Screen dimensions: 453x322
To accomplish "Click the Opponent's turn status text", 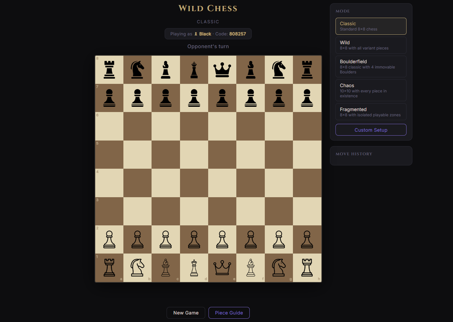I will (x=208, y=47).
